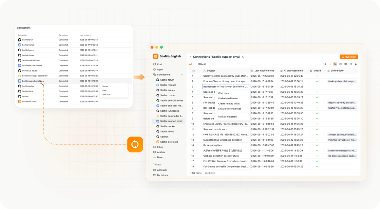The image size is (380, 209).
Task: Select Seafile support email in sidebar
Action: click(169, 121)
